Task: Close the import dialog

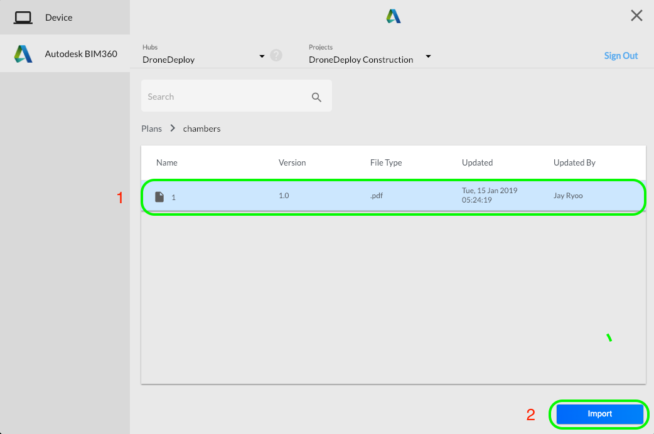Action: point(636,16)
